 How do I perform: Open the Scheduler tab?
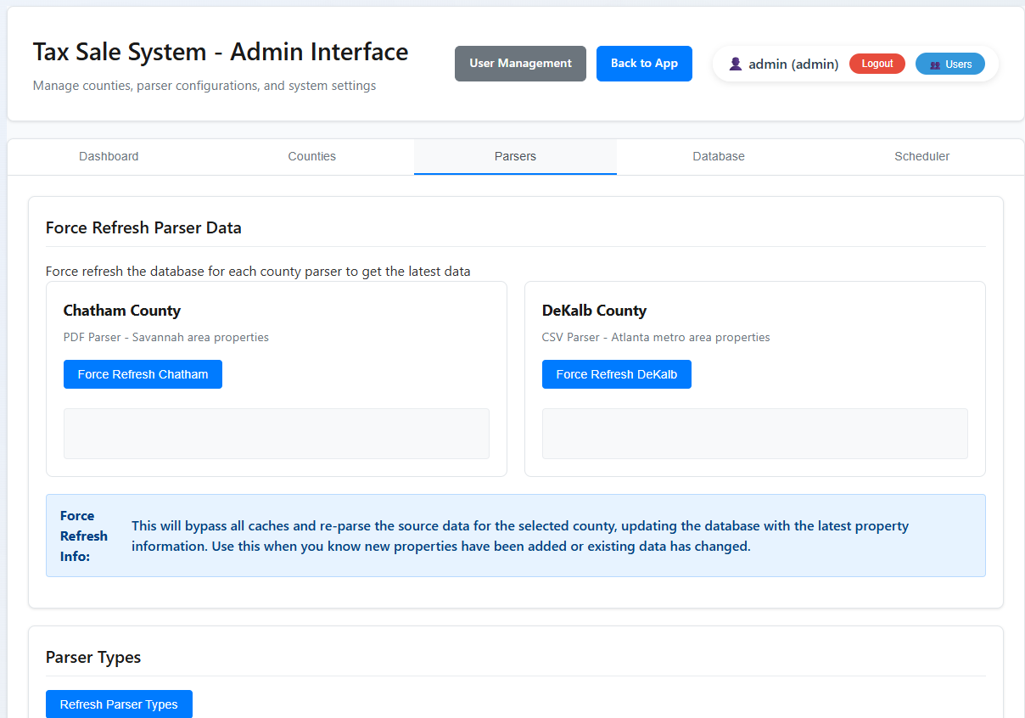921,156
